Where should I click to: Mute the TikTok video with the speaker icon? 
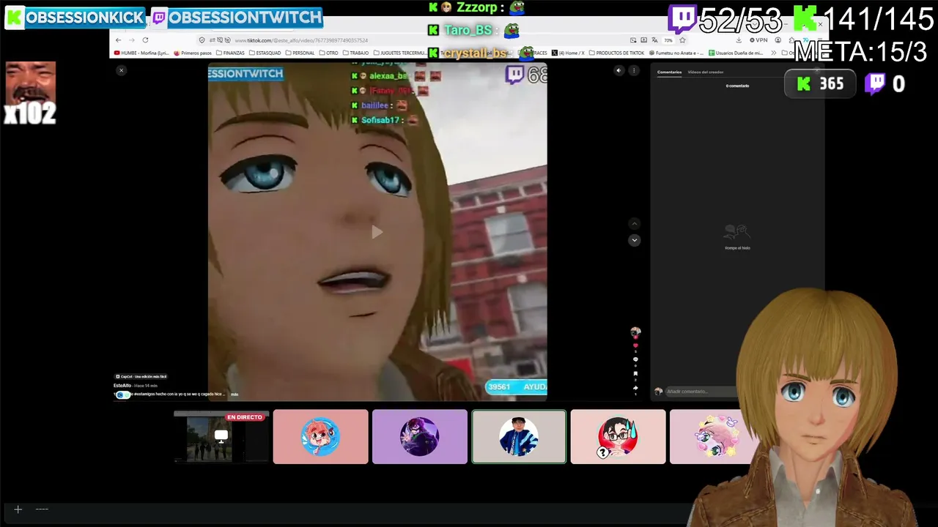point(618,70)
